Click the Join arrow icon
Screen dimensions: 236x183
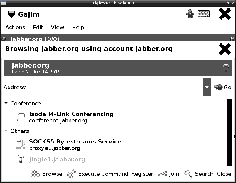(x=163, y=174)
